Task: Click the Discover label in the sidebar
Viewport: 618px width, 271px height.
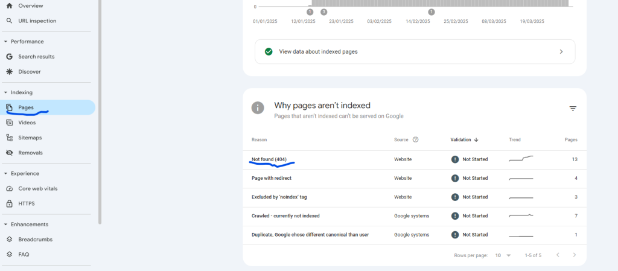Action: pos(30,72)
